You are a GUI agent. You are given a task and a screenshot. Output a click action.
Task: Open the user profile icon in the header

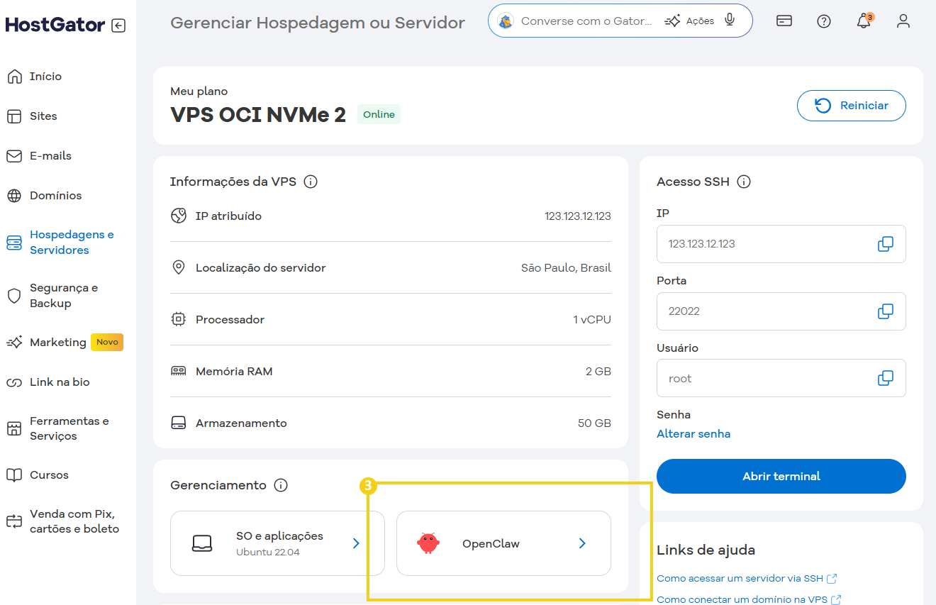[x=903, y=21]
